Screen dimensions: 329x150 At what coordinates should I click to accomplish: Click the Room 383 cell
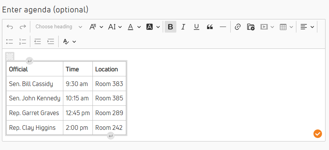coord(109,84)
